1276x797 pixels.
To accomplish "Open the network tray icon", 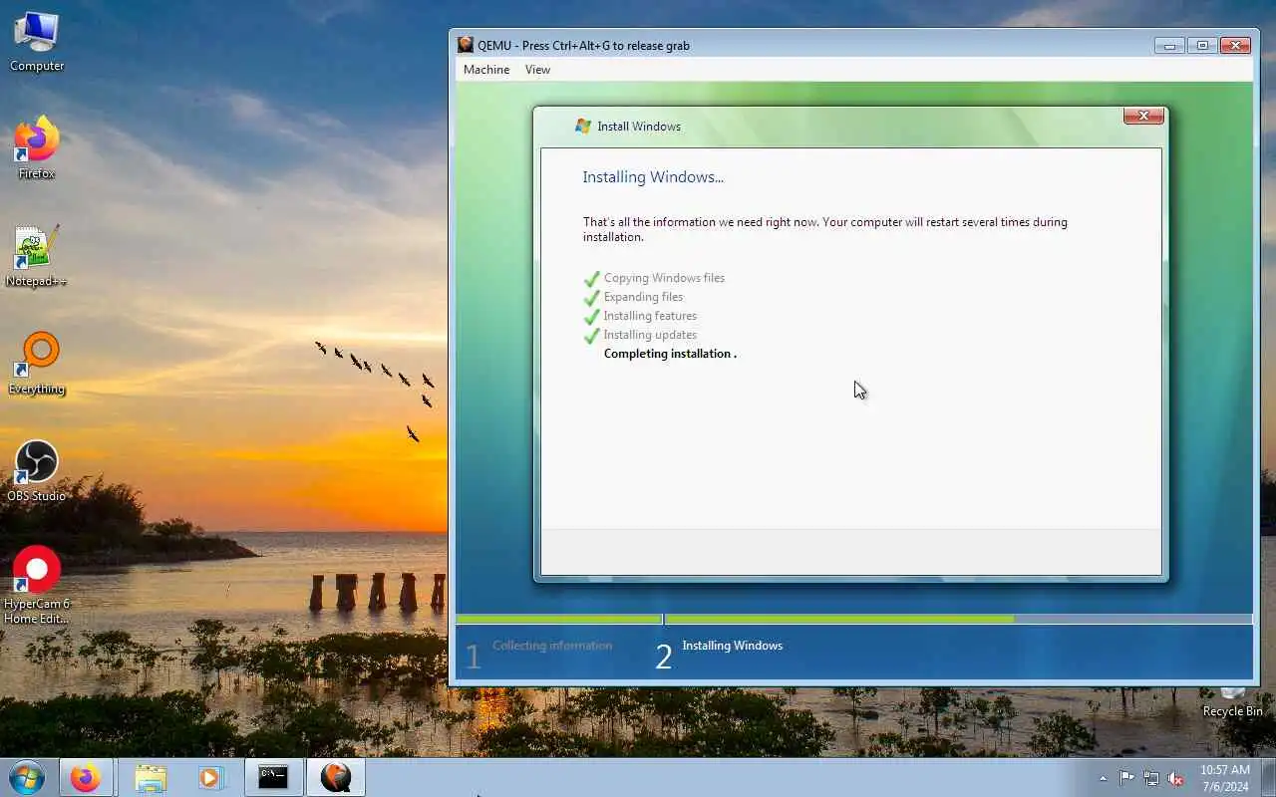I will tap(1151, 778).
